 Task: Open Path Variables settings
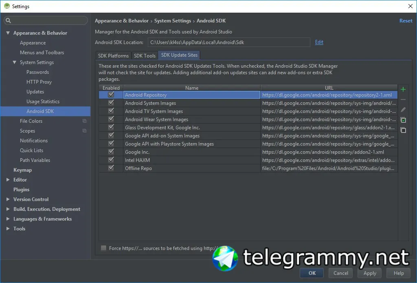pos(35,160)
